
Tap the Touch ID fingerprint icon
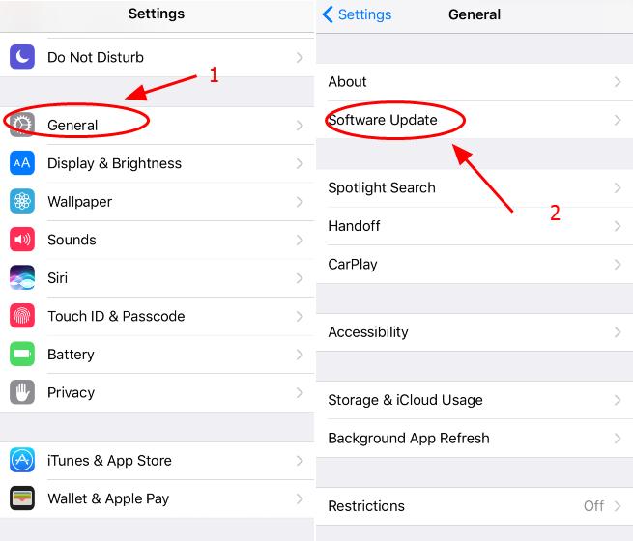point(22,316)
